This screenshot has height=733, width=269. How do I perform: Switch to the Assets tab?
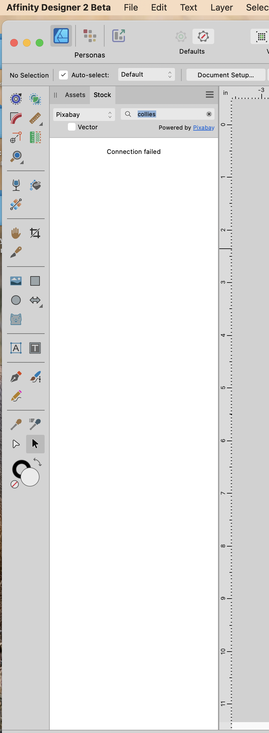click(x=75, y=95)
